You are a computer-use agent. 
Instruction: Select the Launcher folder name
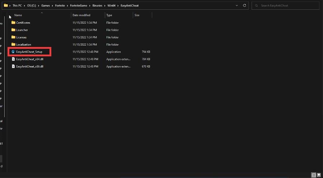(x=22, y=30)
